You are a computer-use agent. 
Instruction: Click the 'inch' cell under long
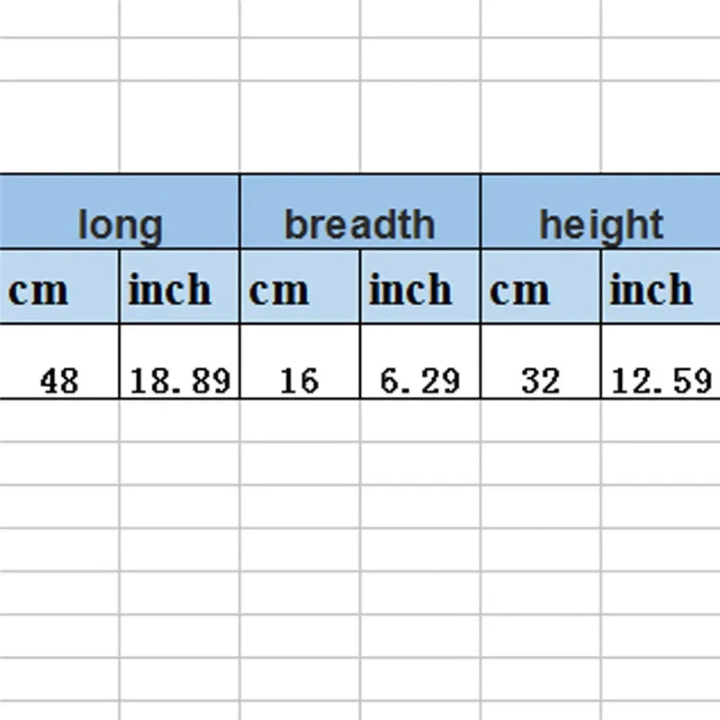tap(179, 286)
